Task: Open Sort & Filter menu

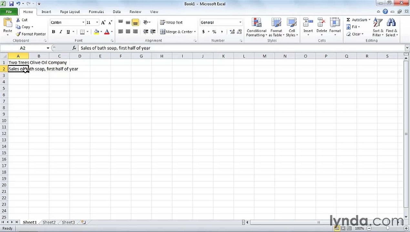Action: tap(378, 28)
